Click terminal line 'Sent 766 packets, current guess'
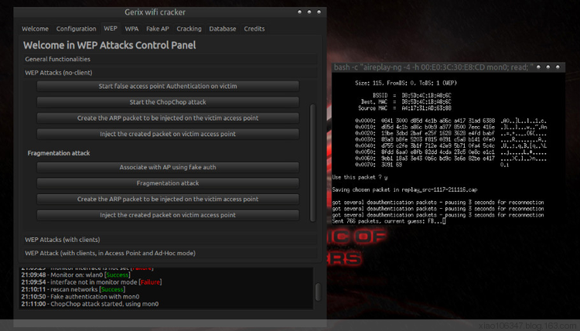 (x=389, y=221)
